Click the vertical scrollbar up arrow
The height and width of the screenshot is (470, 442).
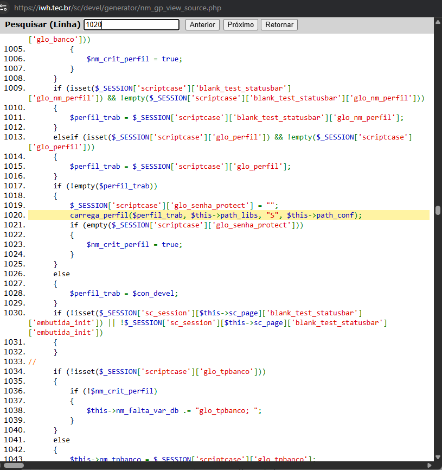tap(438, 22)
